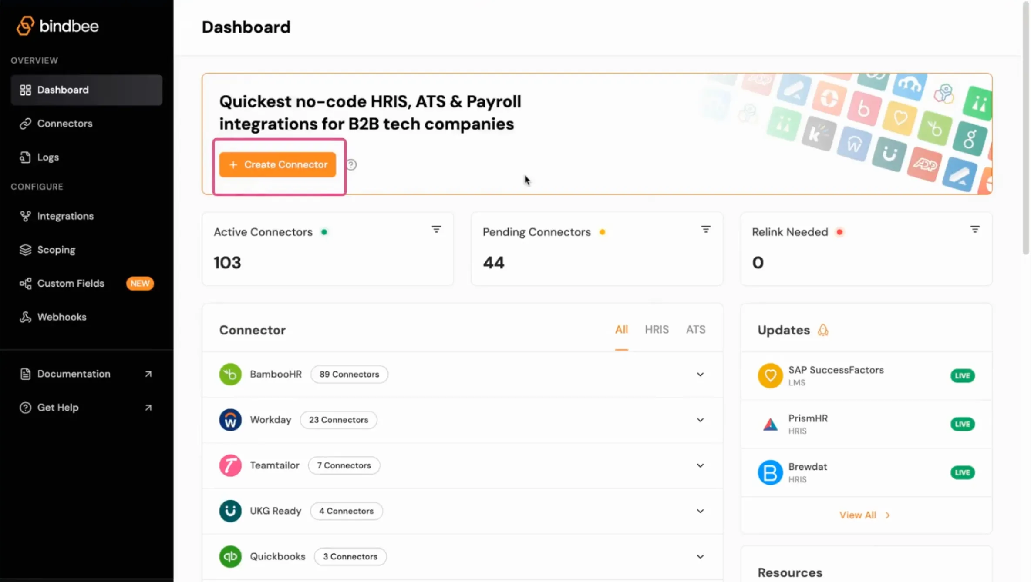Click the Brewdat logo icon
1031x582 pixels.
(770, 472)
